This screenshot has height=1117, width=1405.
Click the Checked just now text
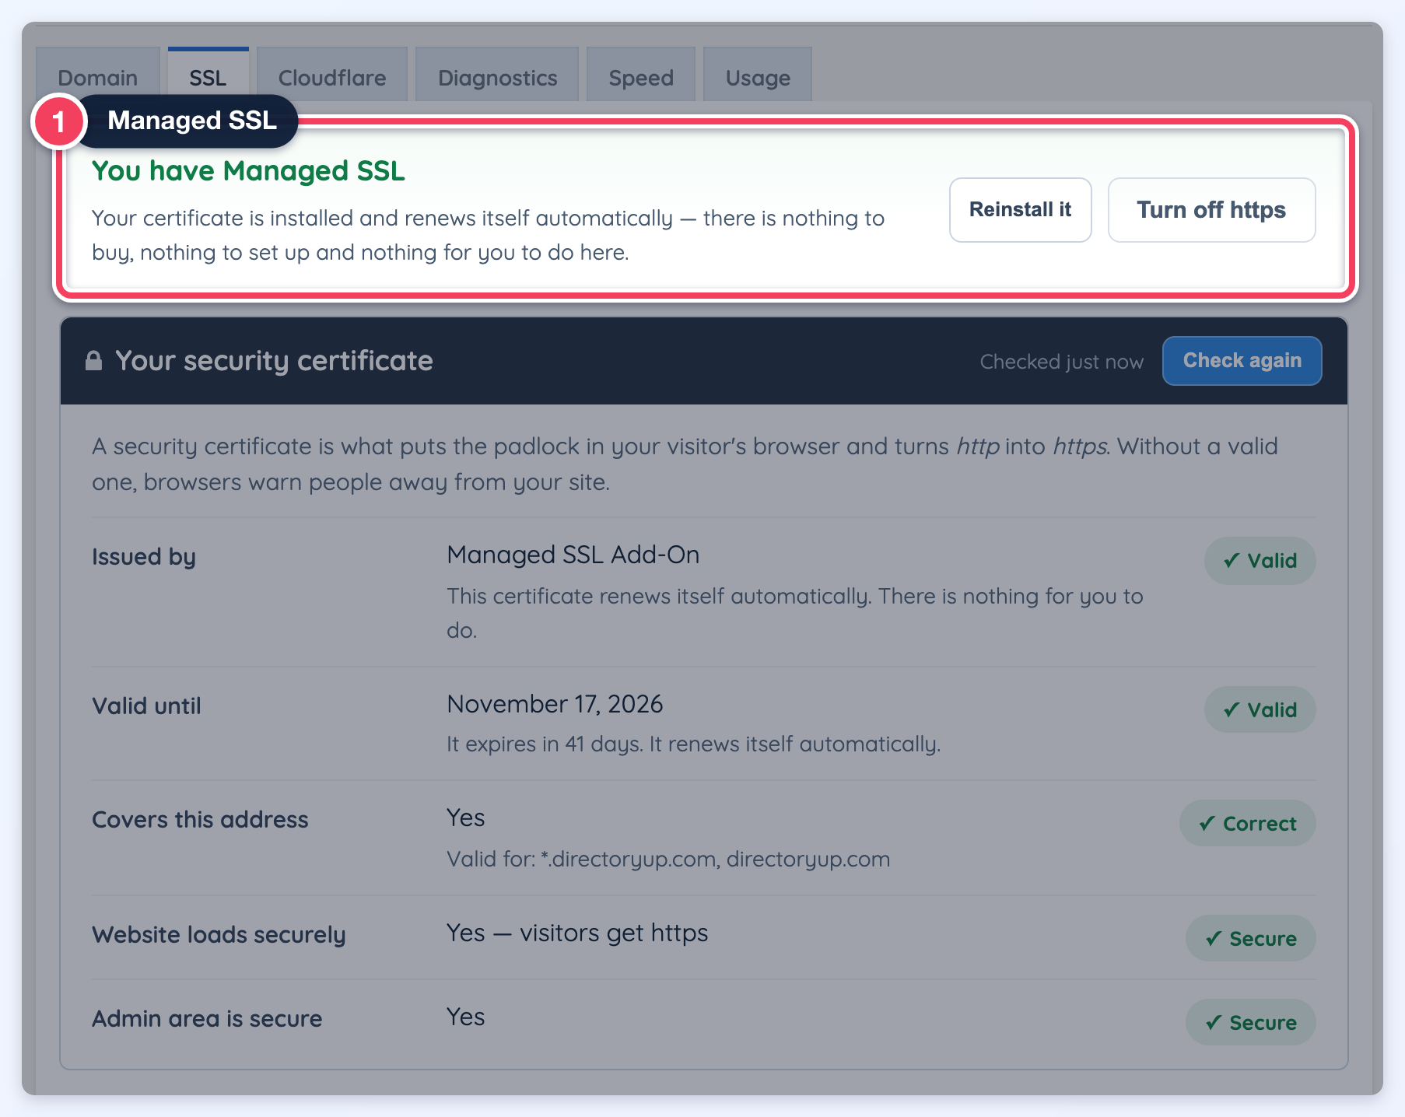[x=1061, y=362]
